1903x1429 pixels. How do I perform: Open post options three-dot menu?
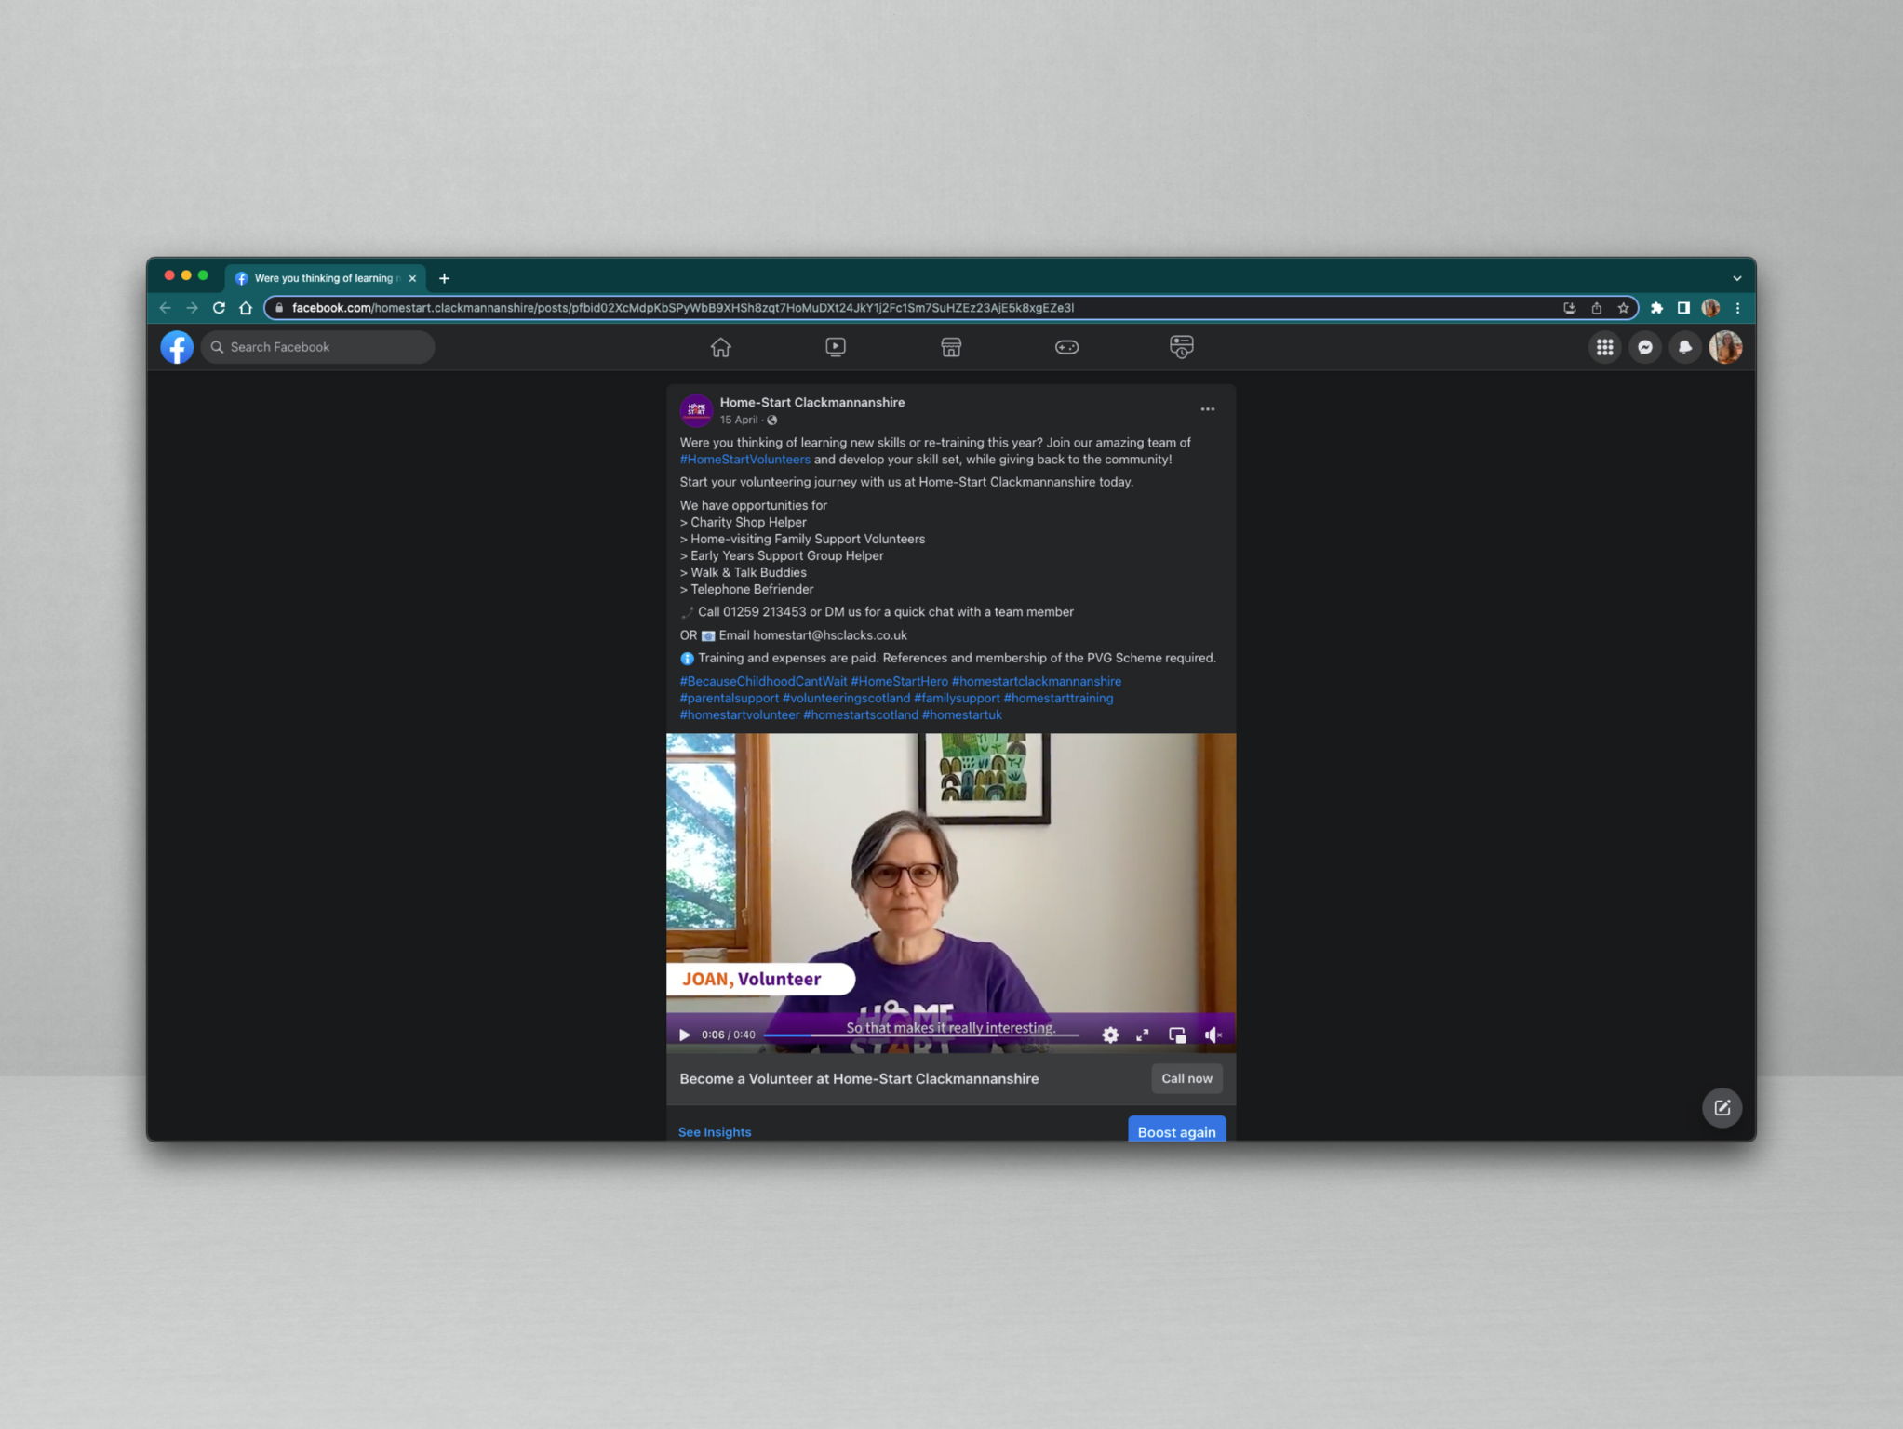pos(1207,409)
